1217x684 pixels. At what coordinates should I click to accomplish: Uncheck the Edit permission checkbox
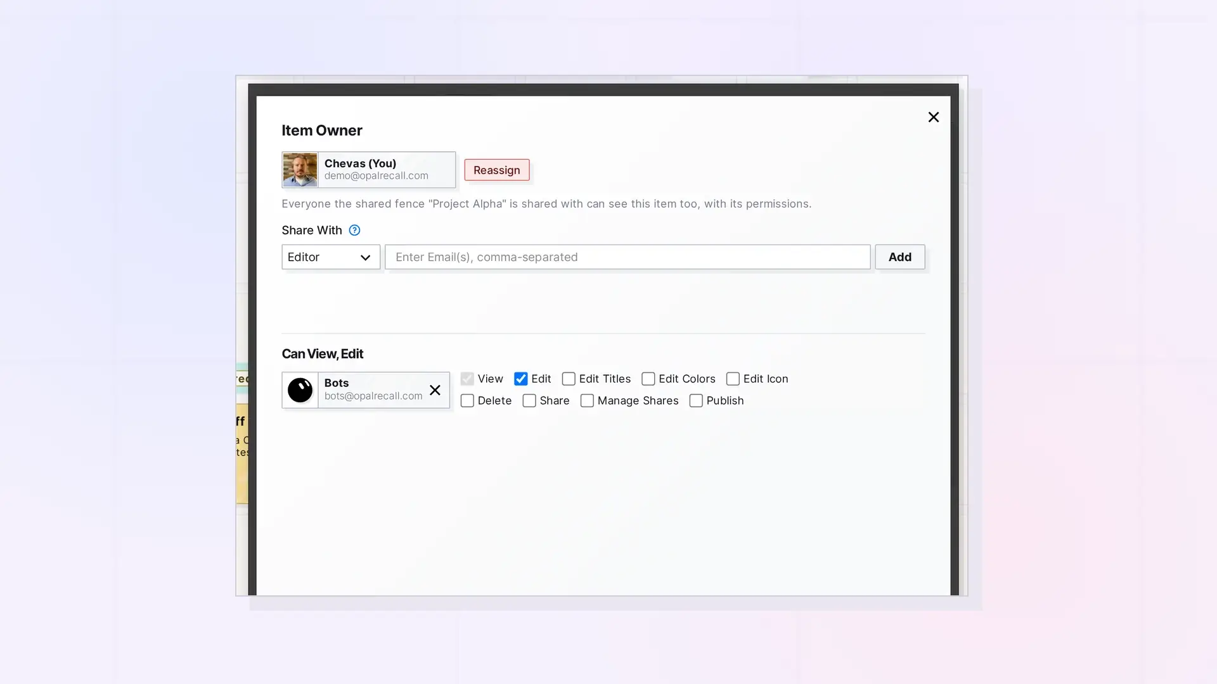[x=520, y=379]
